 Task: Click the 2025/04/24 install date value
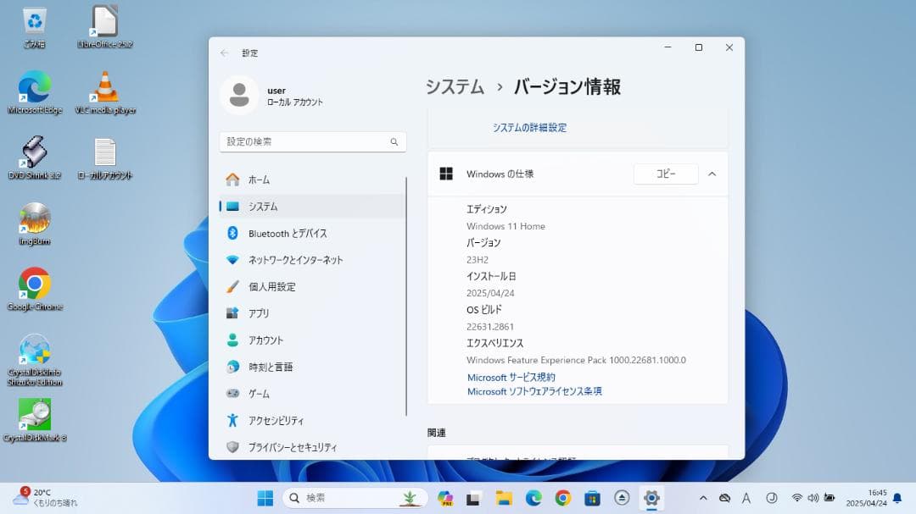(x=490, y=293)
